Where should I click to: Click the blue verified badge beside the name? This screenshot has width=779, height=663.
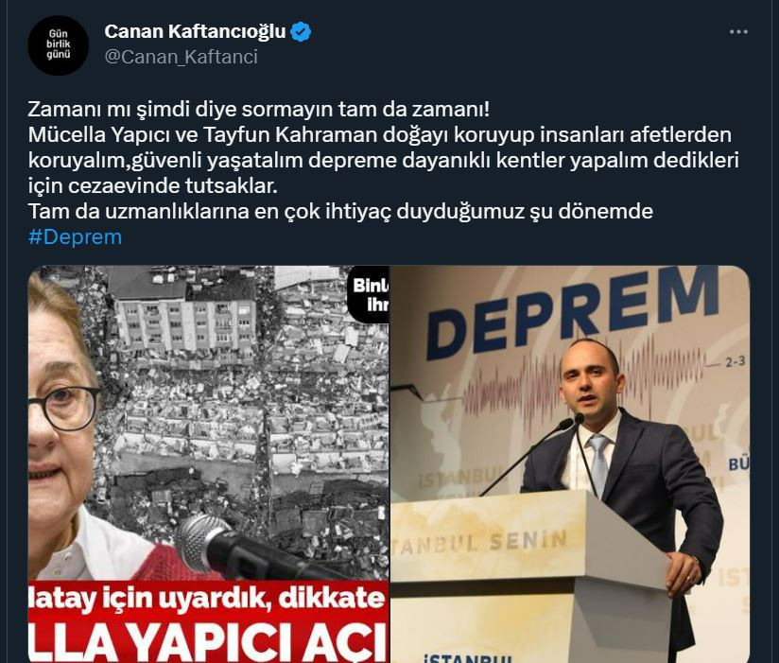pos(301,32)
